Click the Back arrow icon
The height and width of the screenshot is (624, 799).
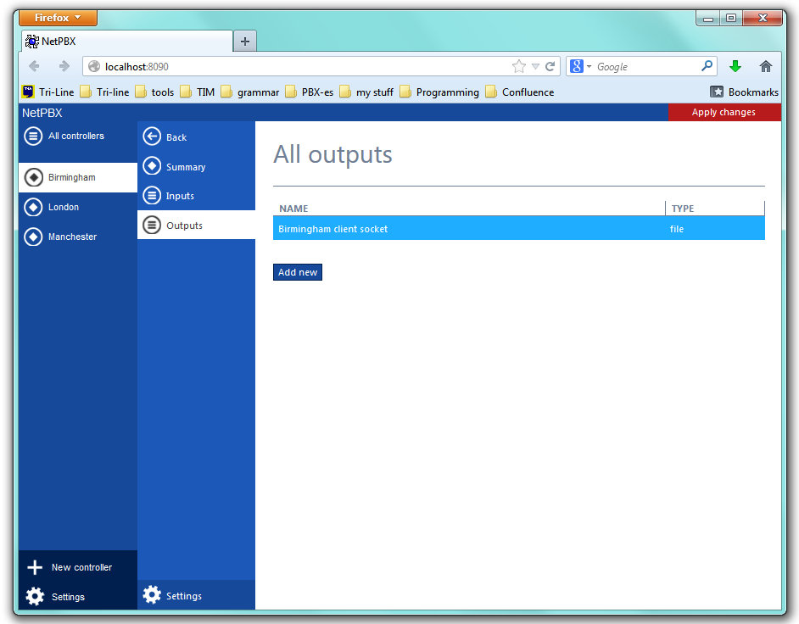(x=152, y=136)
